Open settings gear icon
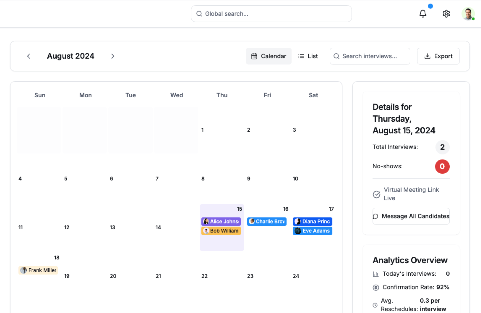This screenshot has height=313, width=481. click(446, 14)
